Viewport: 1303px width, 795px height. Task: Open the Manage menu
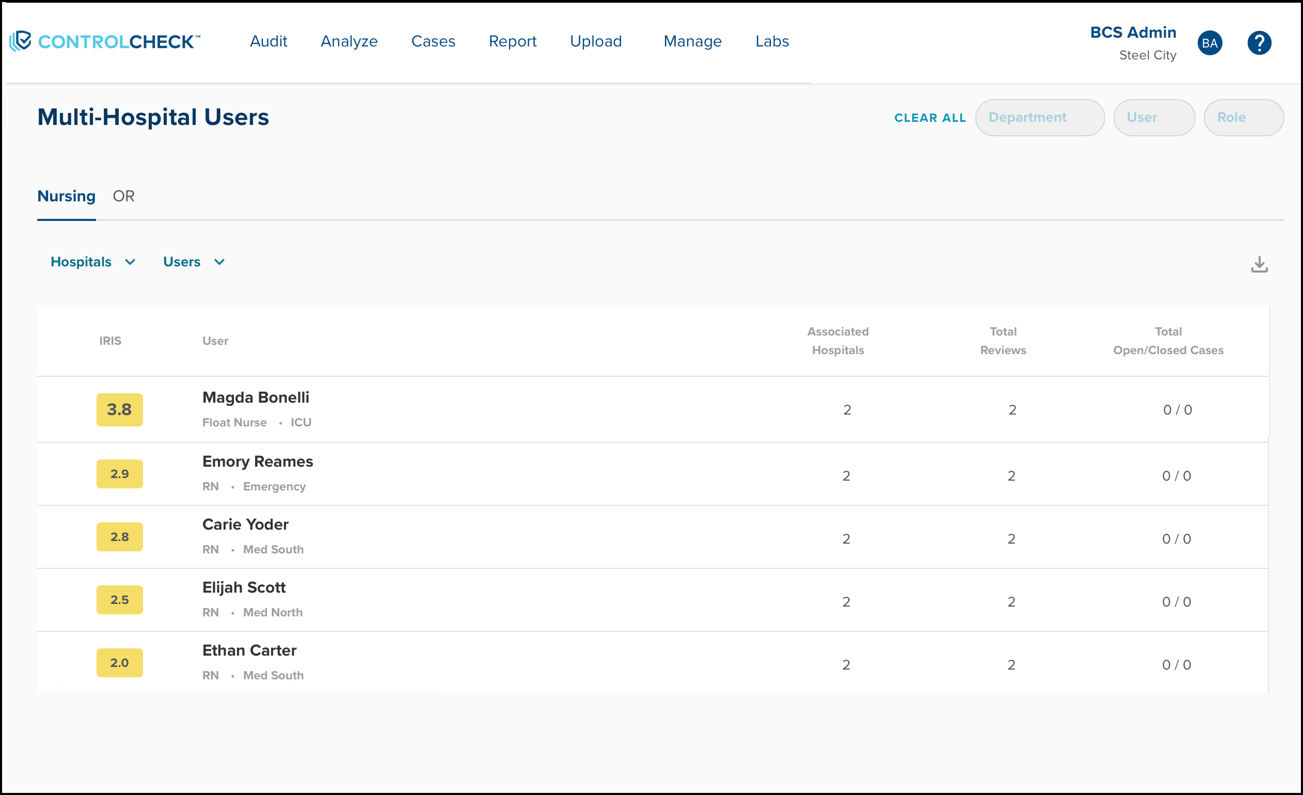(692, 41)
